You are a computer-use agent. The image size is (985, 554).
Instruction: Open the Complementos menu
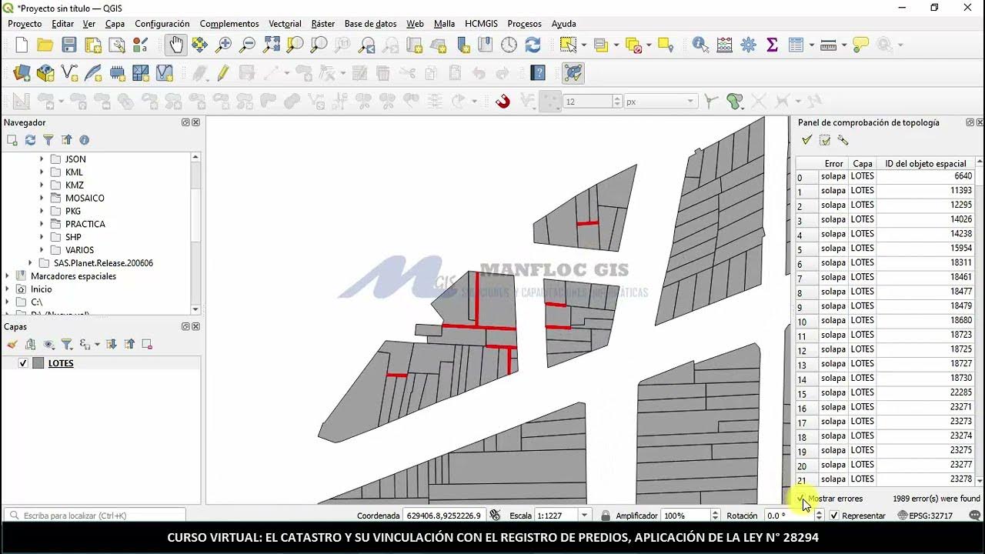point(229,24)
